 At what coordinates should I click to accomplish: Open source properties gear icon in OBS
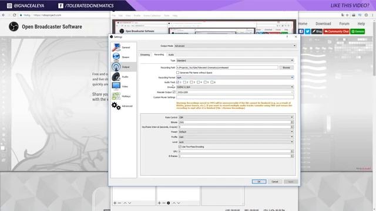click(169, 203)
